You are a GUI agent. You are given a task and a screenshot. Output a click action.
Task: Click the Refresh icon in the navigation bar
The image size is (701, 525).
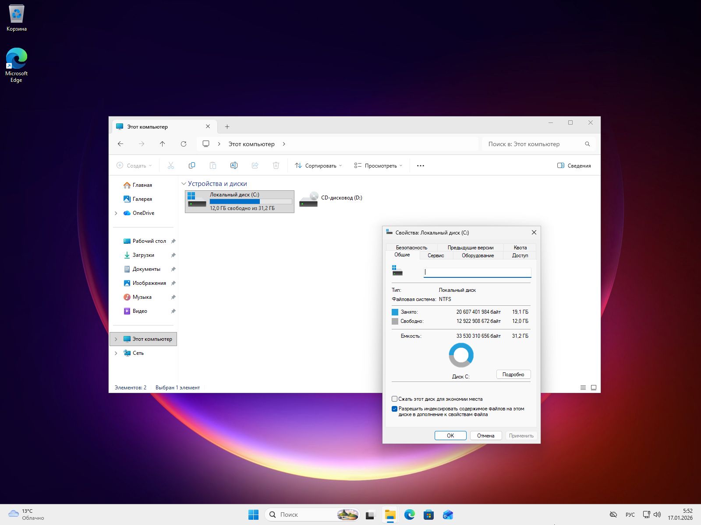[184, 144]
